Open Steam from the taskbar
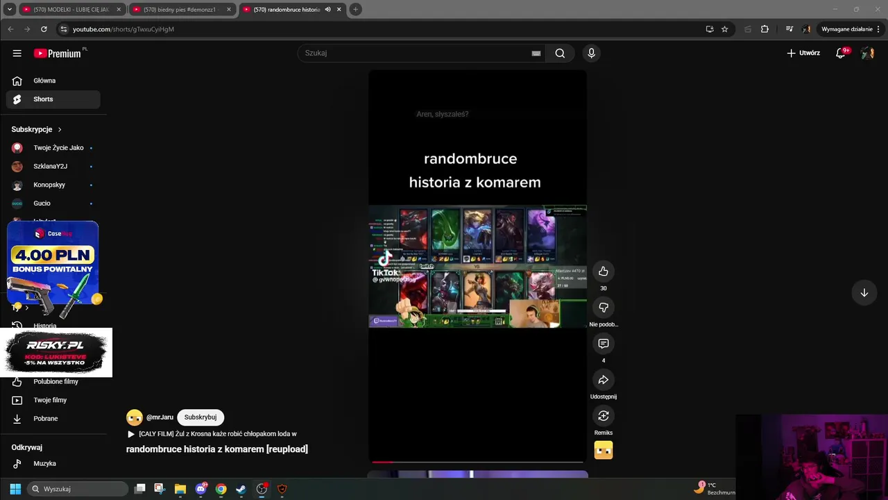This screenshot has width=888, height=500. [x=241, y=489]
